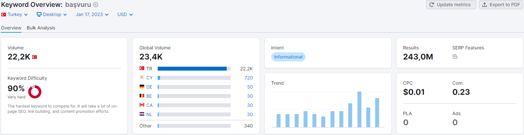524x135 pixels.
Task: Click the Results value 243,0M
Action: [418, 57]
